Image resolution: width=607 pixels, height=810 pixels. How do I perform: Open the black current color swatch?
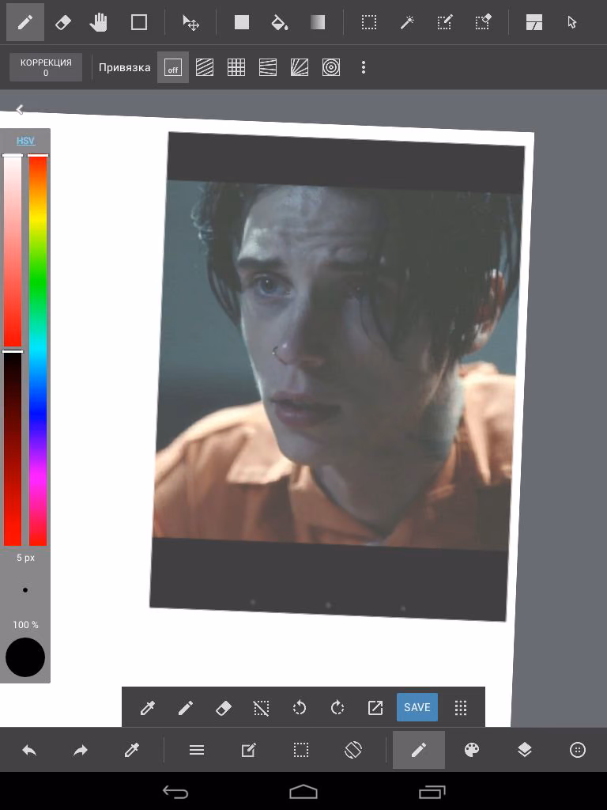pyautogui.click(x=25, y=657)
